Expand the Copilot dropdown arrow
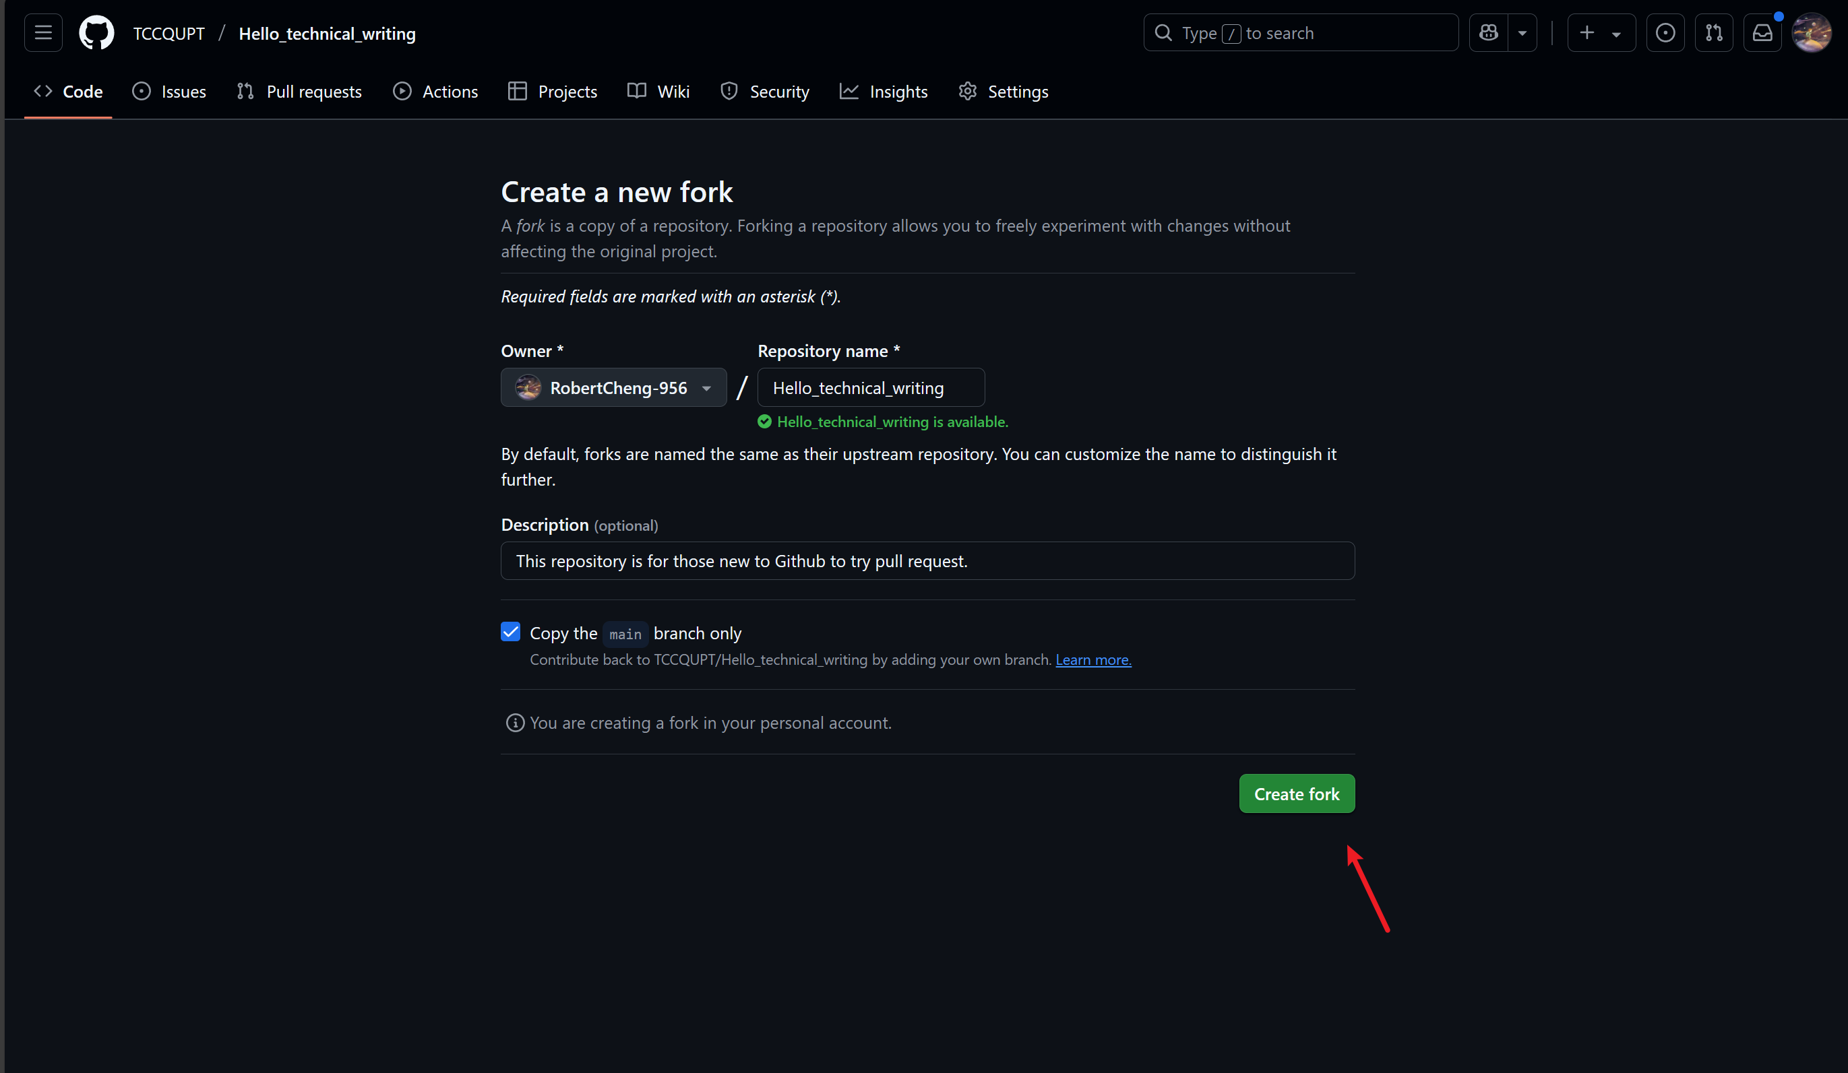This screenshot has width=1848, height=1073. coord(1522,33)
